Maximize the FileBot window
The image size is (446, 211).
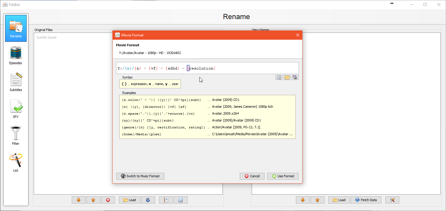coord(425,4)
